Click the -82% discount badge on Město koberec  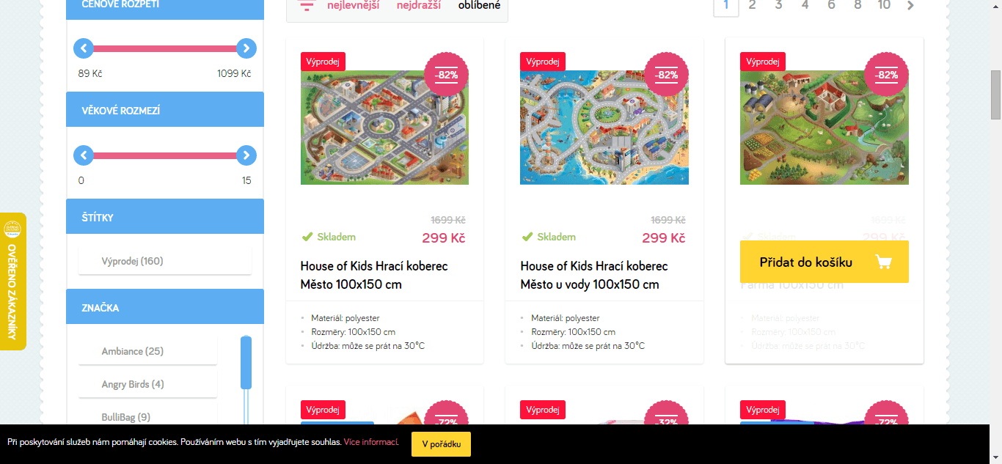(447, 75)
